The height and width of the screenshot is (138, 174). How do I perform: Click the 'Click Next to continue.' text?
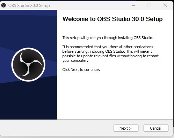(x=81, y=70)
